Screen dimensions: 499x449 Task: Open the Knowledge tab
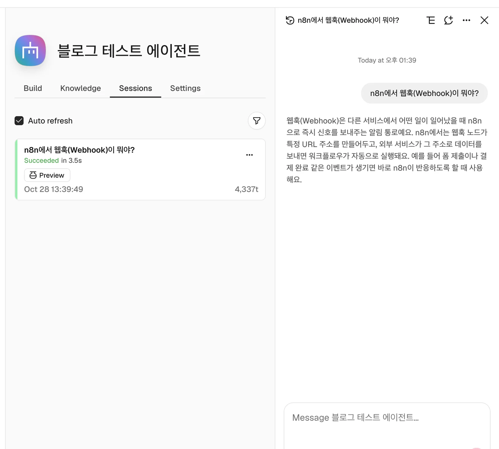[80, 88]
